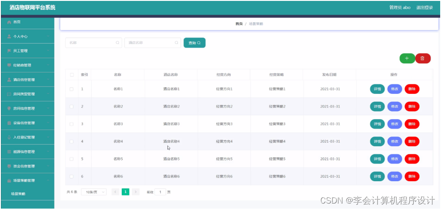Viewport: 442px width, 209px height.
Task: Click 首页 in the breadcrumb
Action: 239,24
